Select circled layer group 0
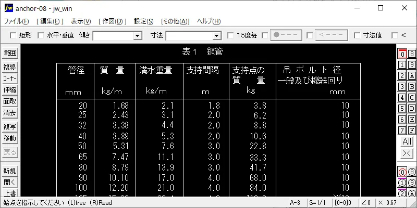The image size is (417, 208). click(x=402, y=173)
